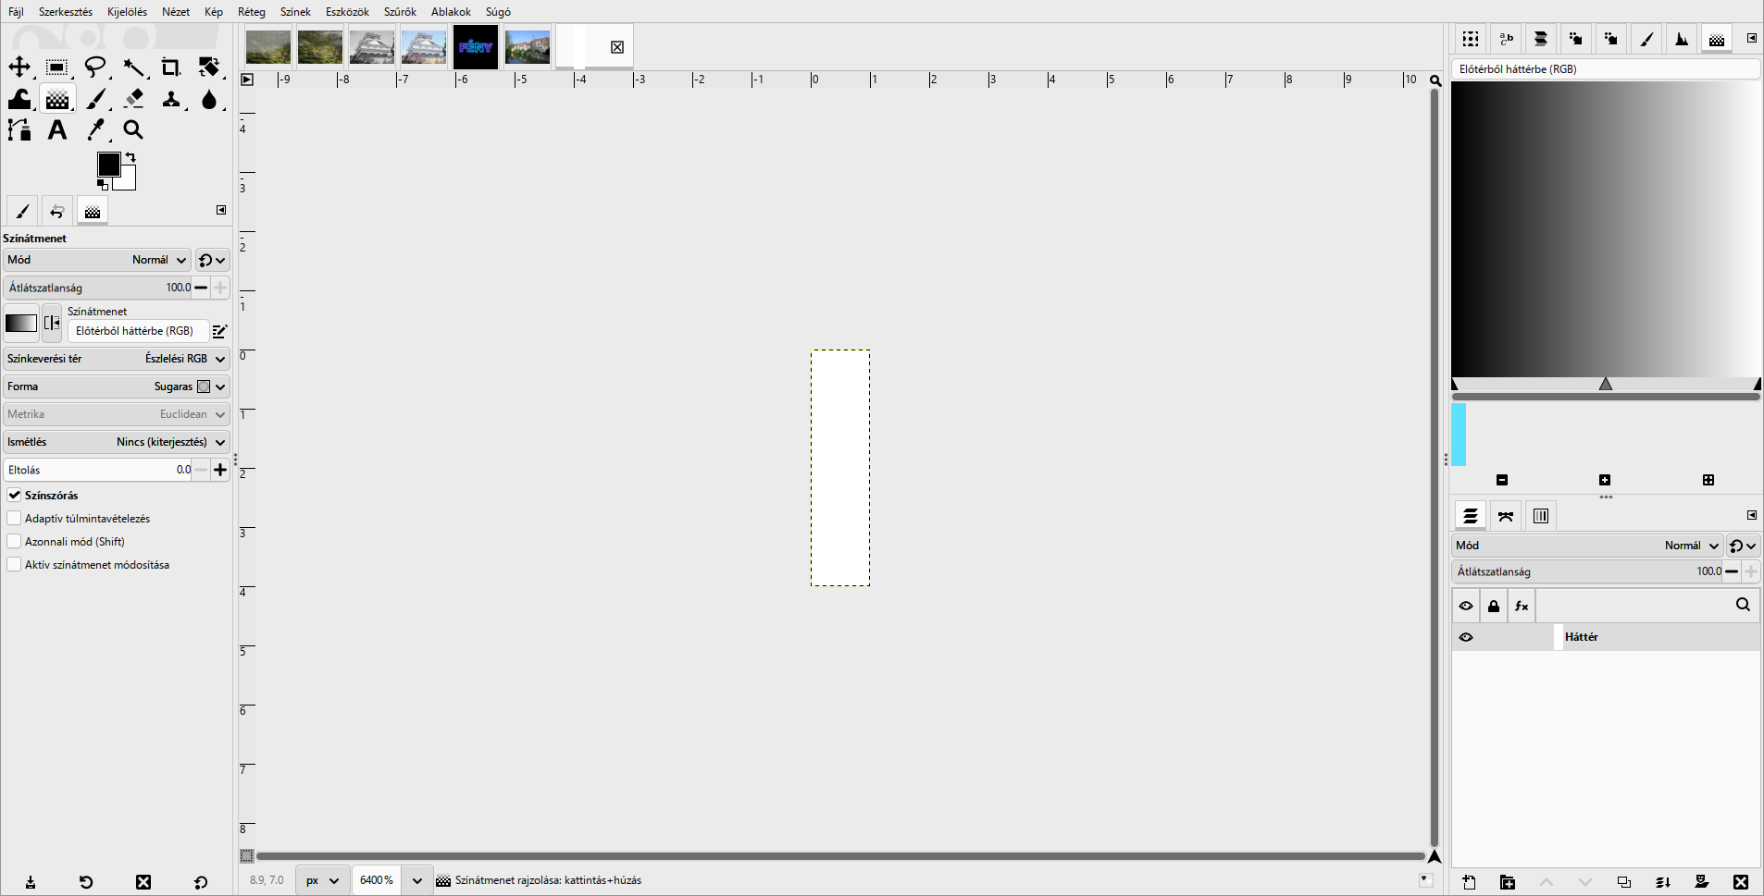Enable Aktív színátmenet módosítása checkbox
The image size is (1764, 896).
click(14, 564)
